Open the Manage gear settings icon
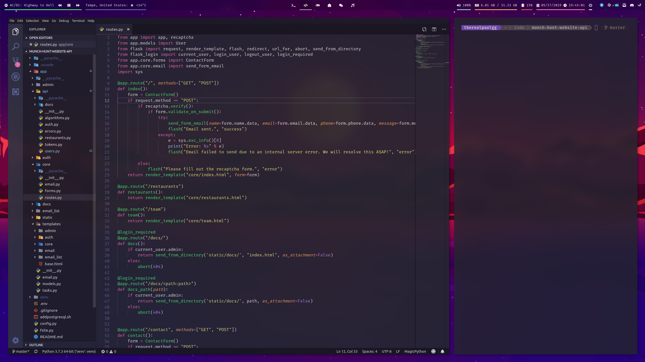Image resolution: width=645 pixels, height=362 pixels. tap(16, 340)
